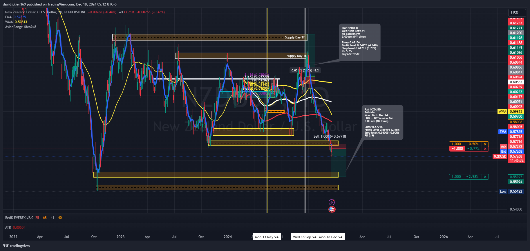
Task: Click the AsianRange Nico948 indicator legend
Action: tap(21, 27)
